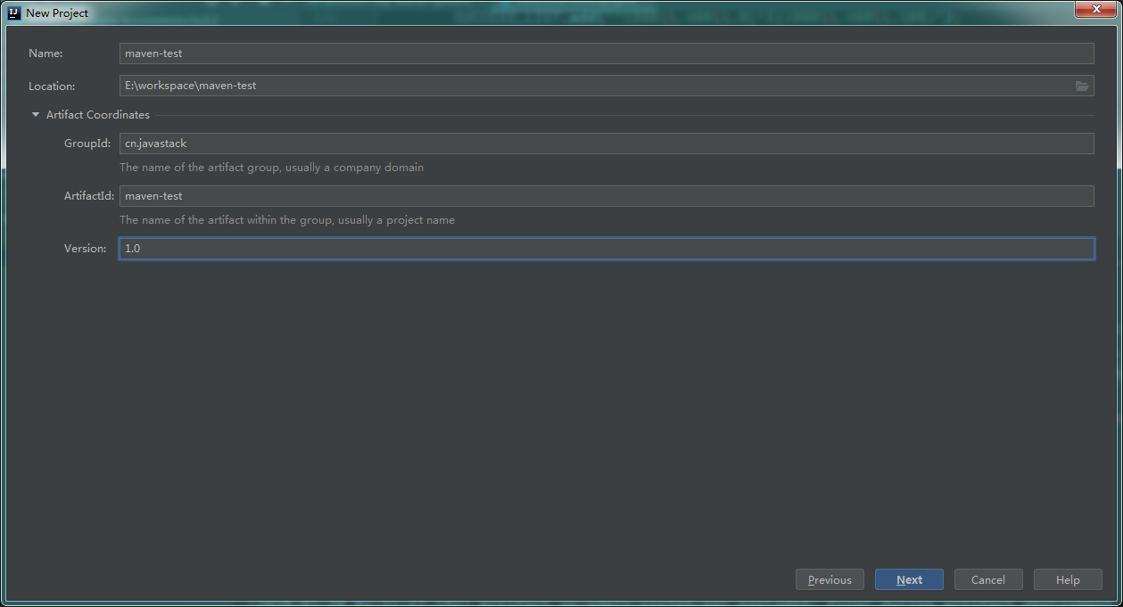1123x607 pixels.
Task: Go back with the Previous button
Action: click(830, 580)
